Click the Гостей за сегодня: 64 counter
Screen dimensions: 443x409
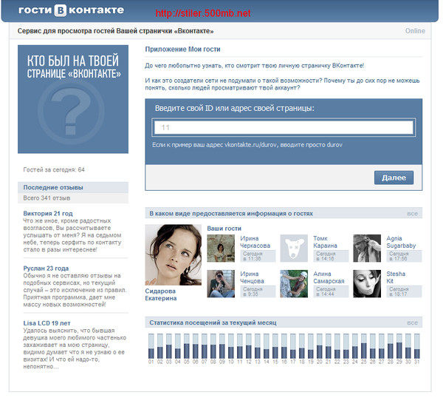pos(54,170)
